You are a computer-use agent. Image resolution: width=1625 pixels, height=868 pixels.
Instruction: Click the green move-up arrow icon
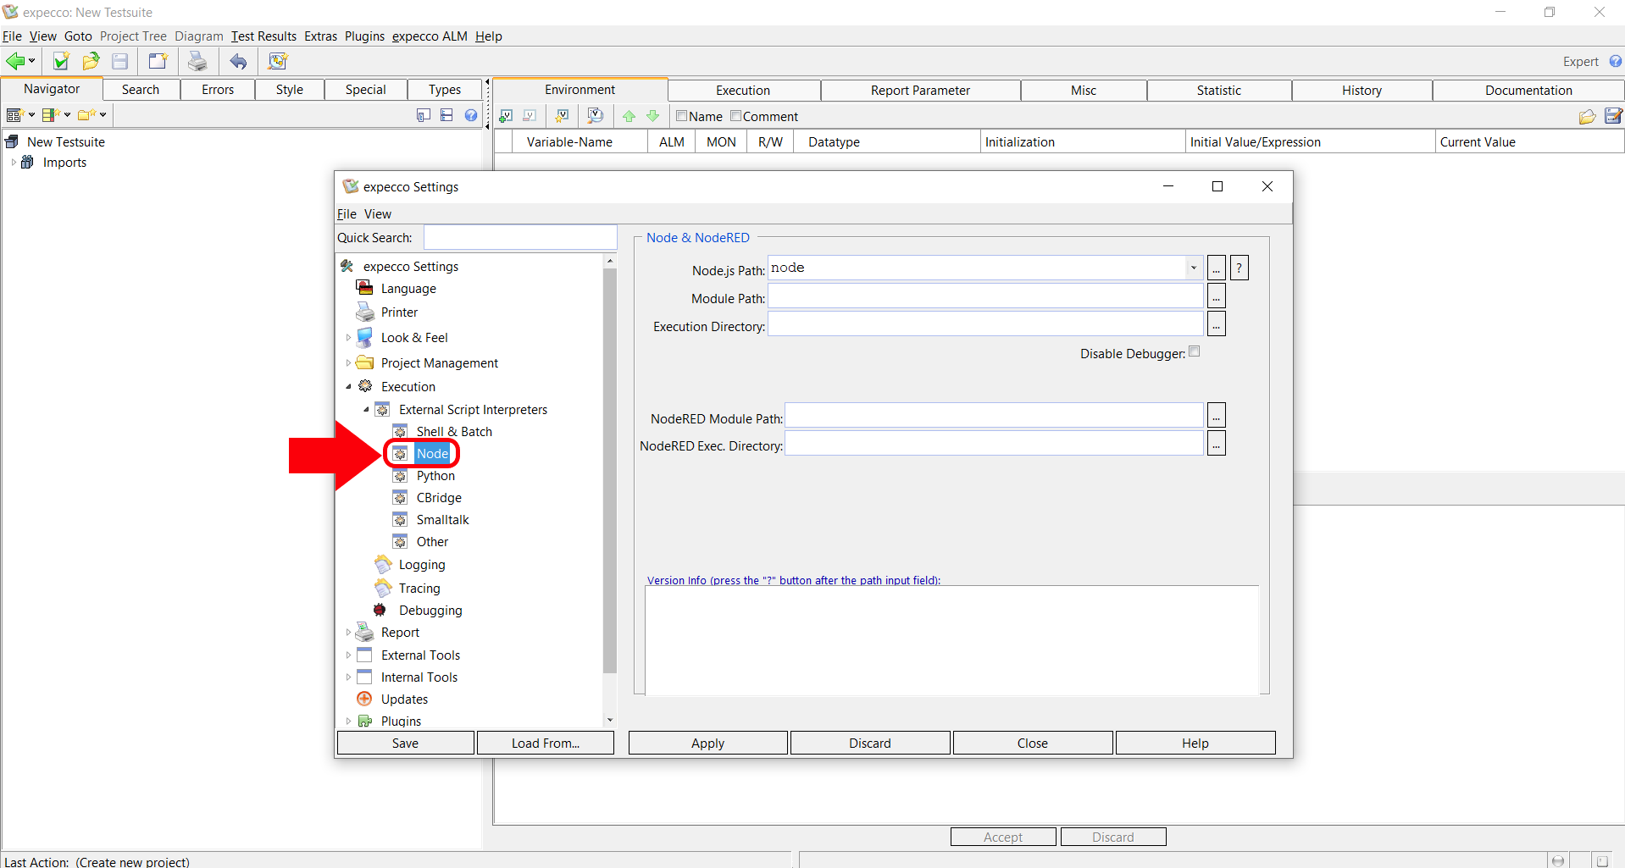pos(629,116)
